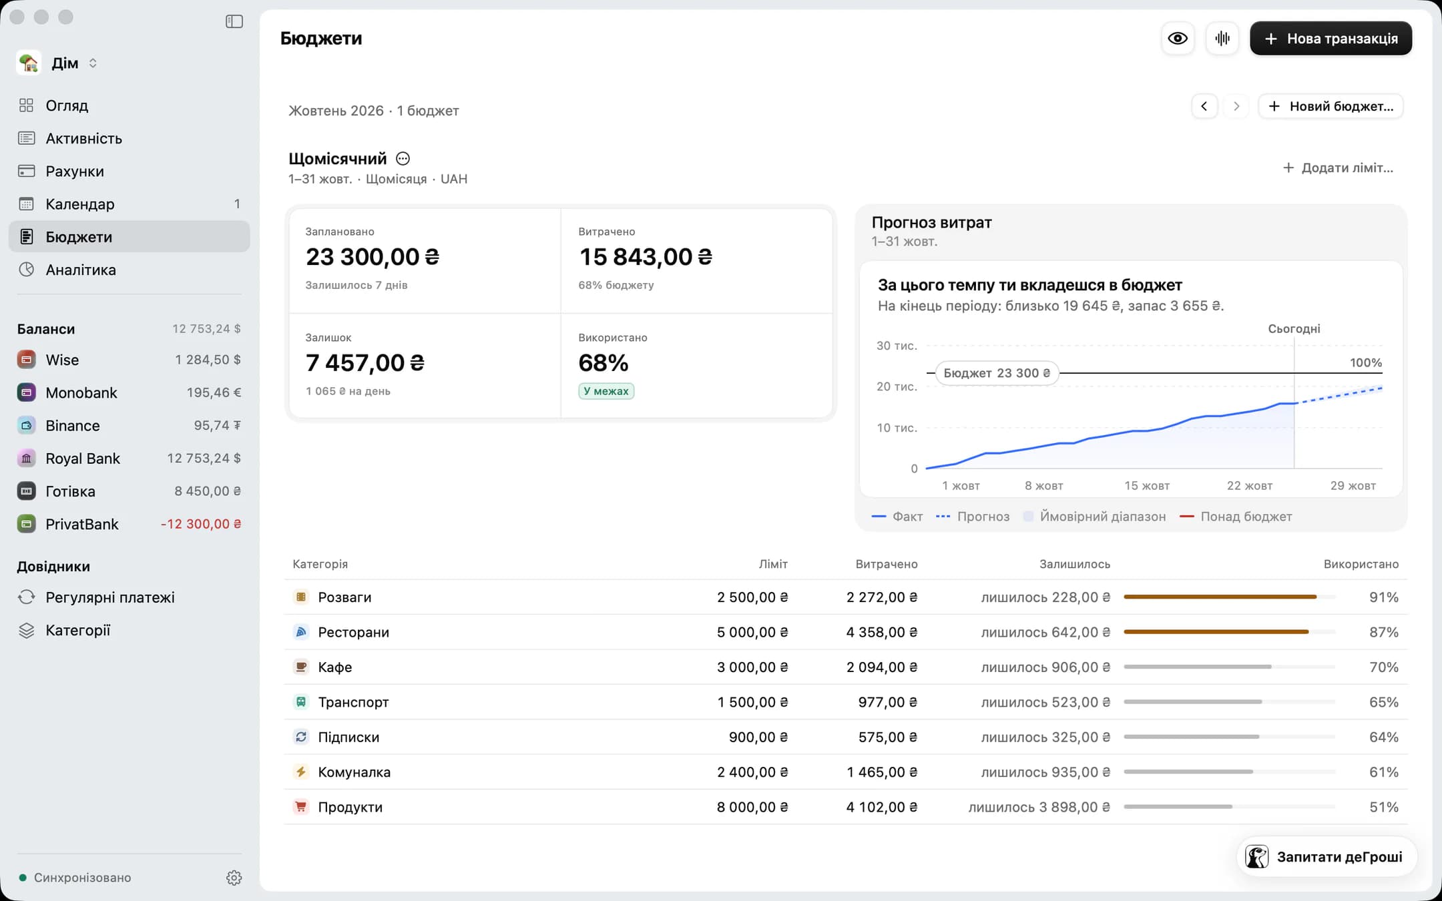Image resolution: width=1442 pixels, height=901 pixels.
Task: Toggle amounts visibility with the eye icon
Action: [1178, 39]
